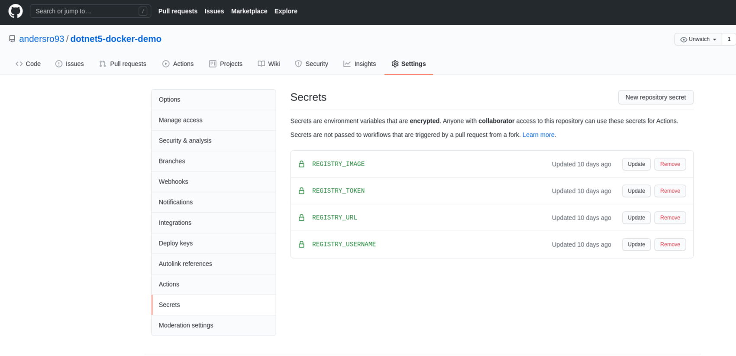
Task: Open Branches settings
Action: click(x=214, y=161)
